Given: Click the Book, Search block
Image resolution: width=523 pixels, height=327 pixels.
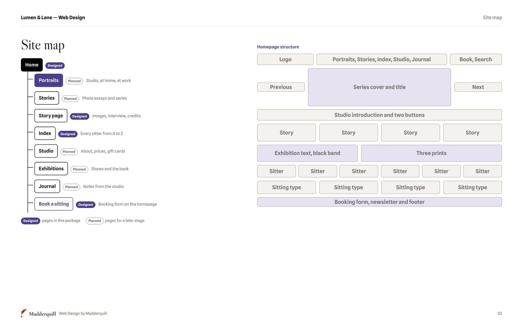Looking at the screenshot, I should [x=476, y=60].
